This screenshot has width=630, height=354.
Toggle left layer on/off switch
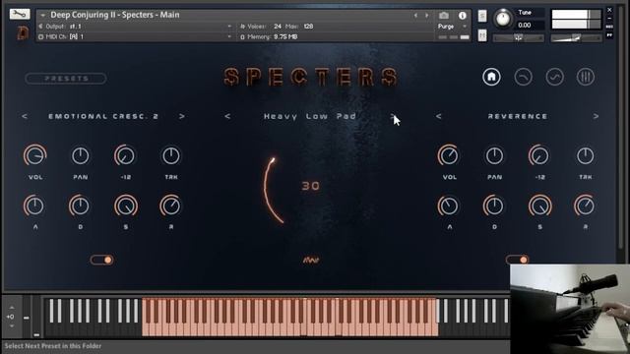pos(101,260)
